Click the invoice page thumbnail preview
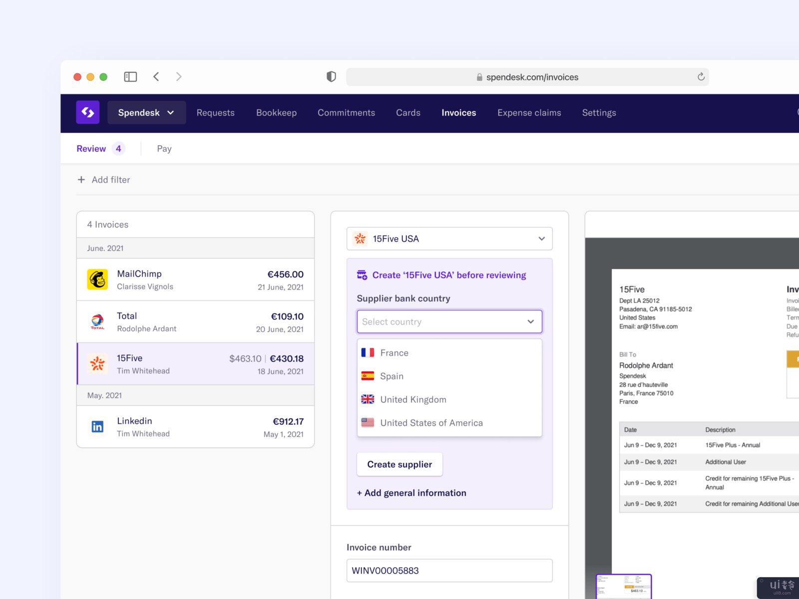 [624, 586]
